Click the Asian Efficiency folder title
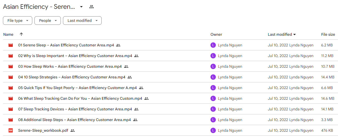This screenshot has width=338, height=140. coord(39,7)
